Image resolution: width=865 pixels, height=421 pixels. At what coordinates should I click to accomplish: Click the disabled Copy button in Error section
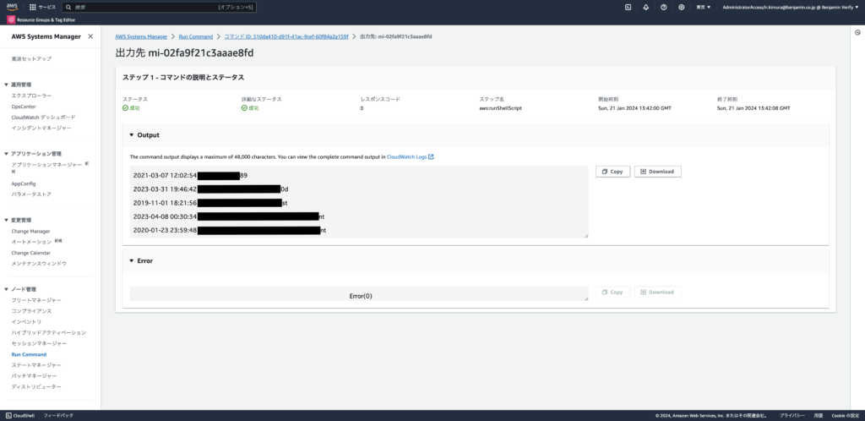pos(612,292)
